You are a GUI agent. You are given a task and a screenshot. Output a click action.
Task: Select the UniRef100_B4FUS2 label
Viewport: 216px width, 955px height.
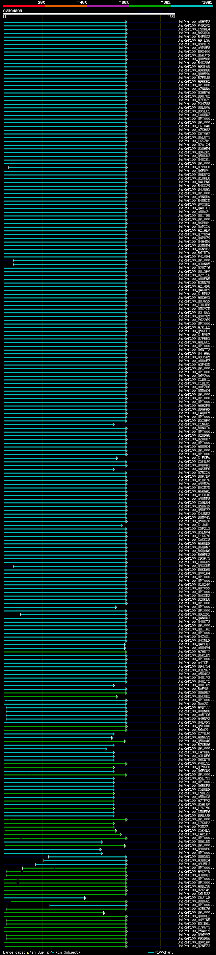[194, 37]
